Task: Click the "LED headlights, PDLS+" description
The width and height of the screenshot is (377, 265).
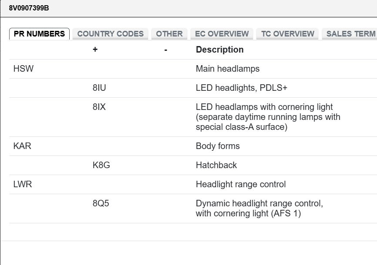Action: [241, 88]
